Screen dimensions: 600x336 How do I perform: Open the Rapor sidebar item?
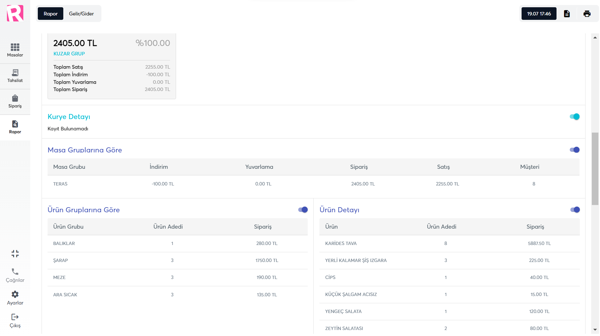pyautogui.click(x=15, y=127)
